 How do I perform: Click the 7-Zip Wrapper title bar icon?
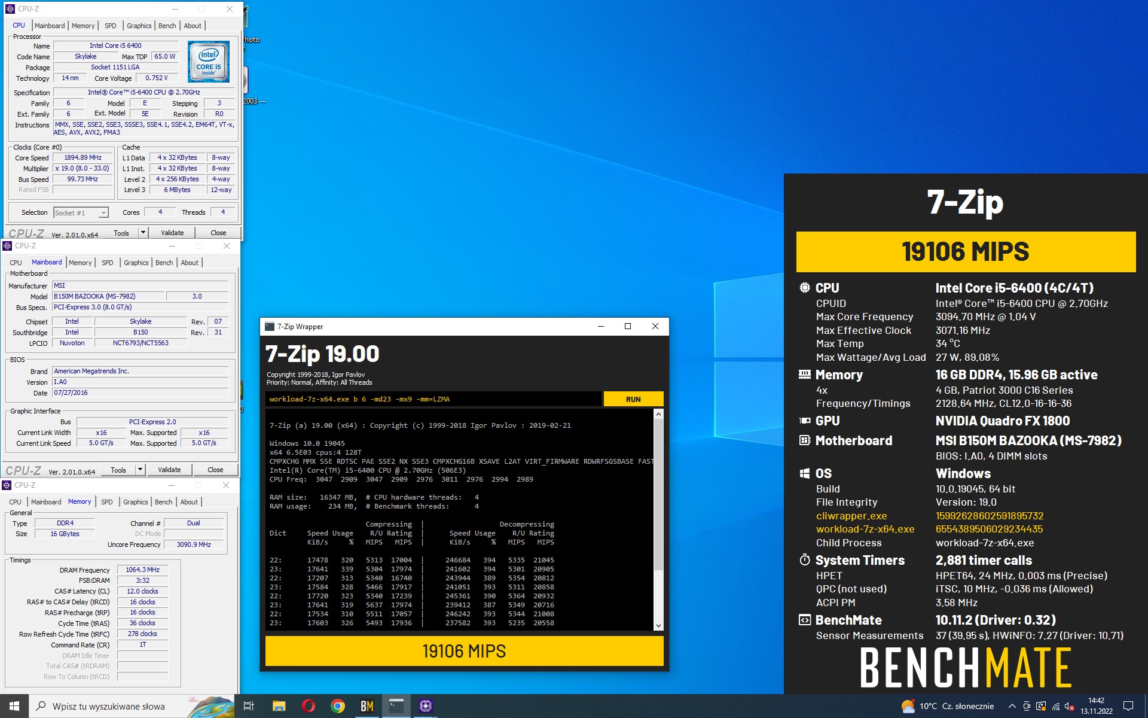click(x=270, y=326)
